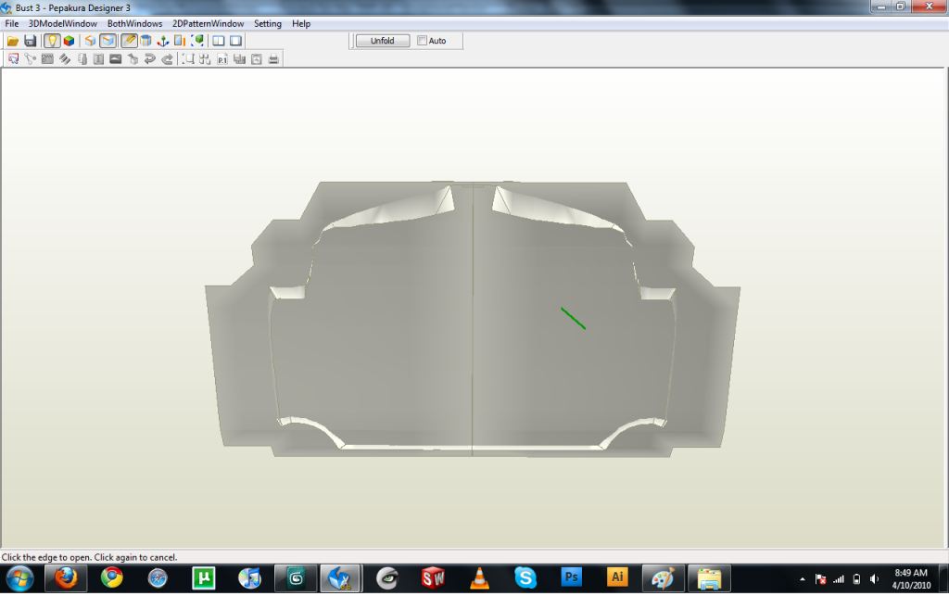Click the jagged-edge flap tool icon

pos(47,58)
